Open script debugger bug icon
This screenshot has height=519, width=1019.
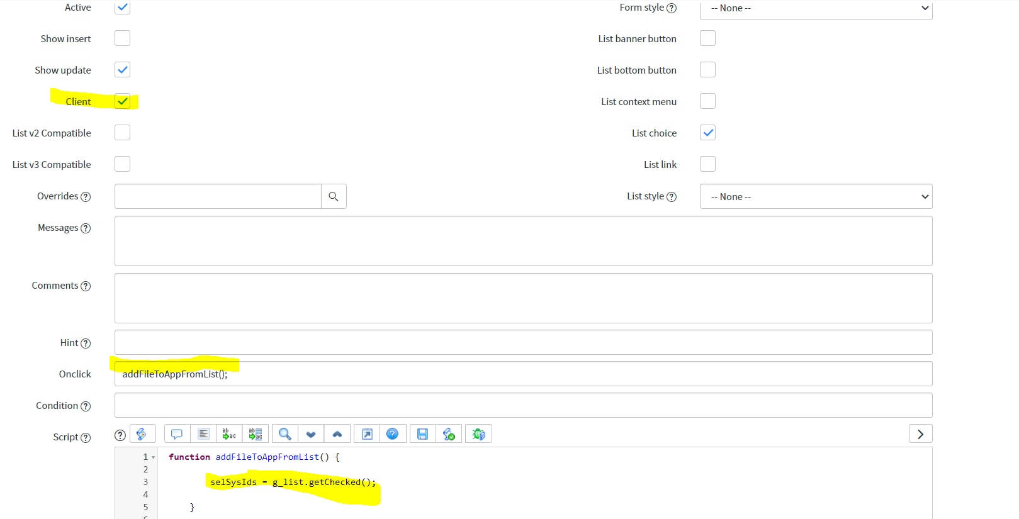pyautogui.click(x=478, y=434)
